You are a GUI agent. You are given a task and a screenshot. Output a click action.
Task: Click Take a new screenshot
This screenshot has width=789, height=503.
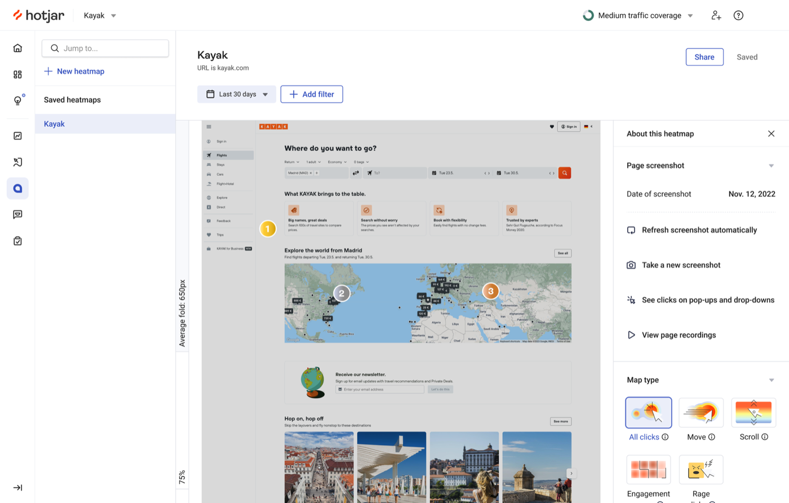pyautogui.click(x=681, y=265)
